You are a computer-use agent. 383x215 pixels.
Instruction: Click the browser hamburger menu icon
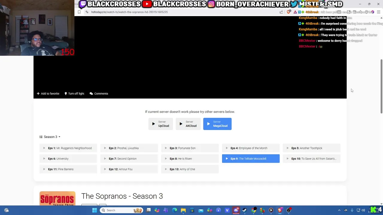point(379,12)
